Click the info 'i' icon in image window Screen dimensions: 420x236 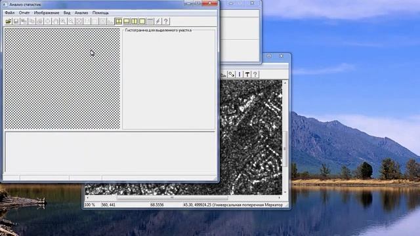pos(240,74)
